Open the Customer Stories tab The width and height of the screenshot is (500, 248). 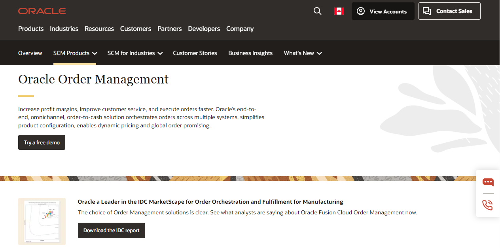pos(195,53)
